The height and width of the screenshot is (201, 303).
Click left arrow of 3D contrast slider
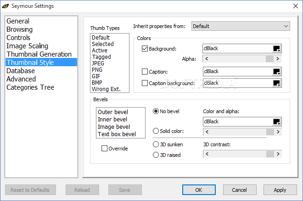click(x=207, y=154)
